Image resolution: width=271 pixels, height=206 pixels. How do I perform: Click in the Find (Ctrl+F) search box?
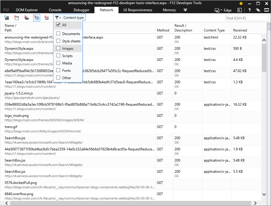tap(247, 18)
